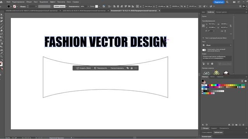Close the active third document tab

coord(159,11)
